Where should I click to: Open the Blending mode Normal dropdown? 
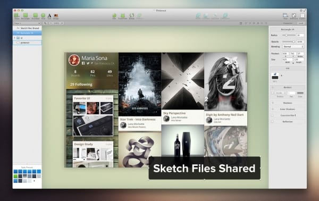pos(293,47)
